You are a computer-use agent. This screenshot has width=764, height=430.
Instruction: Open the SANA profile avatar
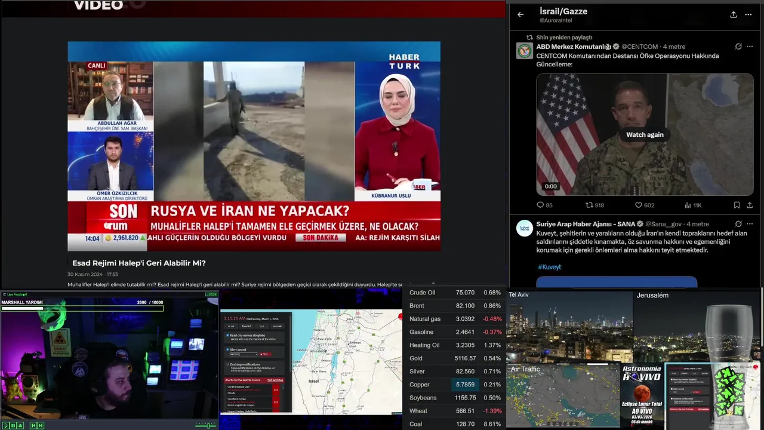[524, 228]
